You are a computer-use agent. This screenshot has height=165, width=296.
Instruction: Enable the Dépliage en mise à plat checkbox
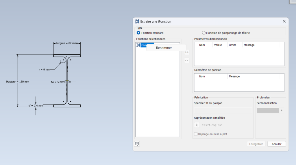[x=196, y=134]
